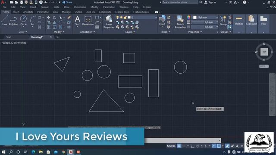The height and width of the screenshot is (155, 276).
Task: Add a new drawing tab
Action: [x=58, y=37]
